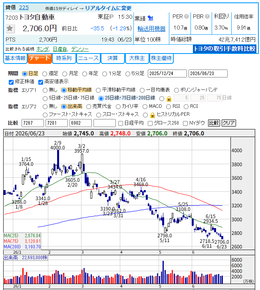Image resolution: width=260 pixels, height=290 pixels.
Task: Select 25日線・75日線・200日線 option
Action: (x=101, y=99)
